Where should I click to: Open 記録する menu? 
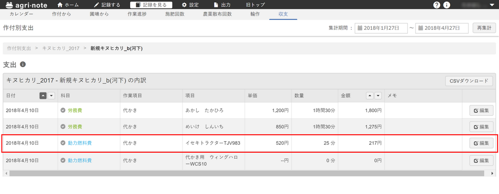click(108, 5)
